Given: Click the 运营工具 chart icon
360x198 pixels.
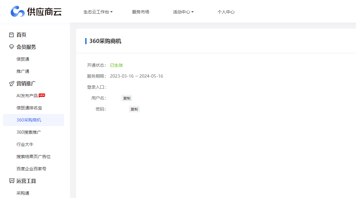Looking at the screenshot, I should [x=12, y=181].
